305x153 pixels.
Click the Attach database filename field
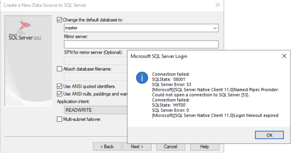[x=95, y=77]
